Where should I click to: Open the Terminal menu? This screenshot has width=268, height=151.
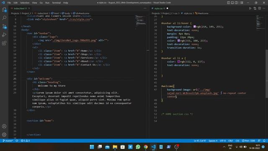[57, 3]
